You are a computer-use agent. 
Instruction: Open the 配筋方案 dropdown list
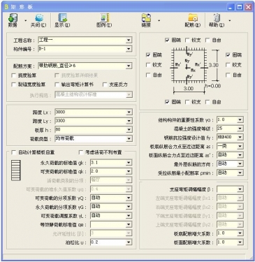click(129, 66)
